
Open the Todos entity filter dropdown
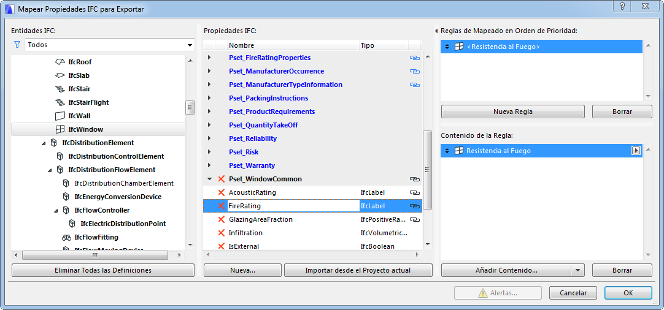click(x=110, y=44)
